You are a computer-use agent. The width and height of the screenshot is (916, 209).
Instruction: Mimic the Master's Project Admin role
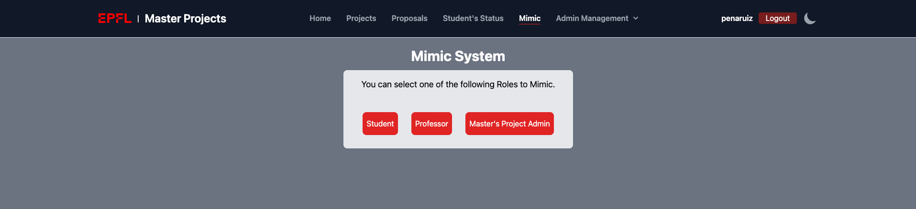click(x=509, y=124)
